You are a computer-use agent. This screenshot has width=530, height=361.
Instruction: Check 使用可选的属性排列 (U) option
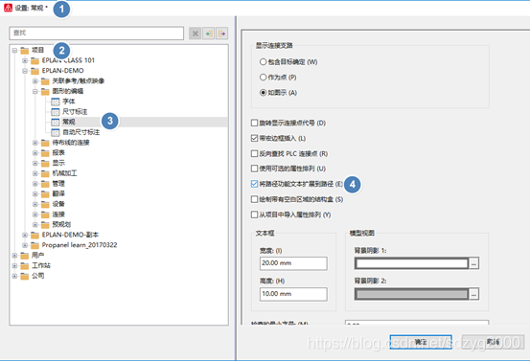[x=255, y=169]
